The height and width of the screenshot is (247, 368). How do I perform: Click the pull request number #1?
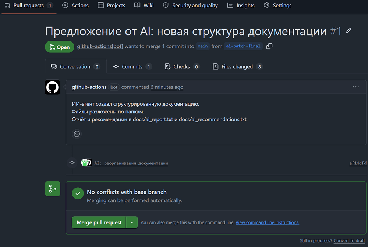(336, 31)
